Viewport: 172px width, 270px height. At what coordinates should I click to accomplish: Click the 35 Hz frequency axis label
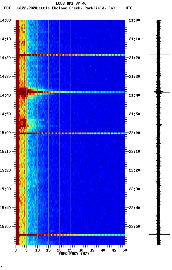click(x=92, y=250)
